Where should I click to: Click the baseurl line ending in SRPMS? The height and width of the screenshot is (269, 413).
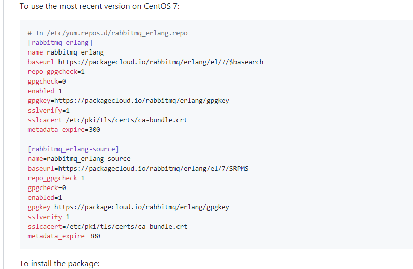pyautogui.click(x=138, y=169)
